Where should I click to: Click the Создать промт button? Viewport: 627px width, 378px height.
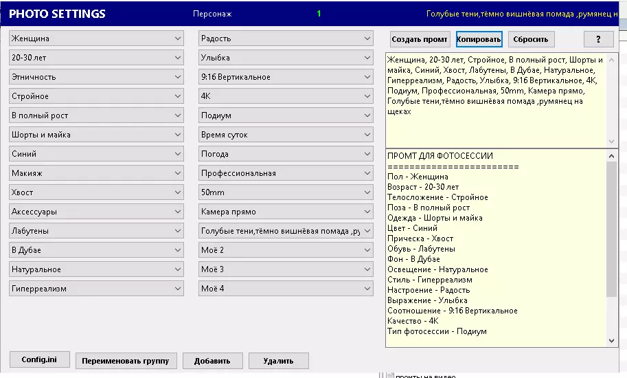pos(420,39)
